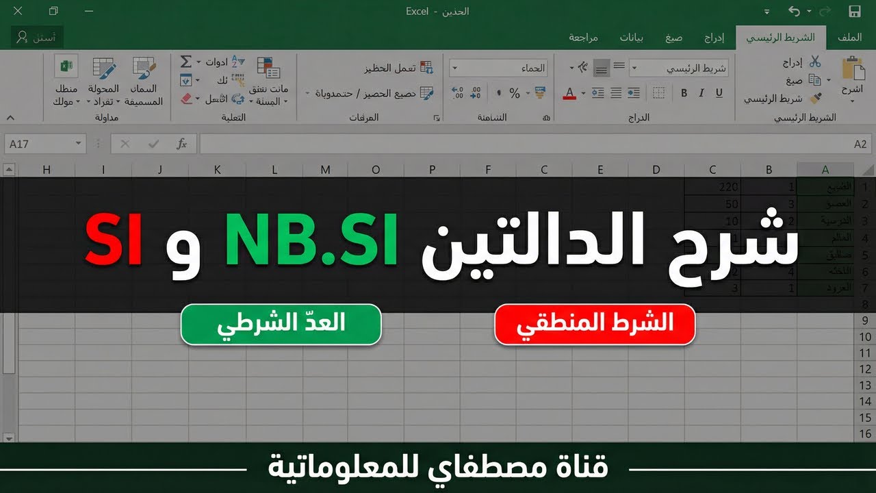This screenshot has width=876, height=493.
Task: Open the font name combo box
Action: point(679,68)
